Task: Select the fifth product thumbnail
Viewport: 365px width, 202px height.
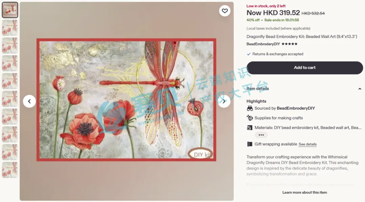Action: pyautogui.click(x=10, y=81)
